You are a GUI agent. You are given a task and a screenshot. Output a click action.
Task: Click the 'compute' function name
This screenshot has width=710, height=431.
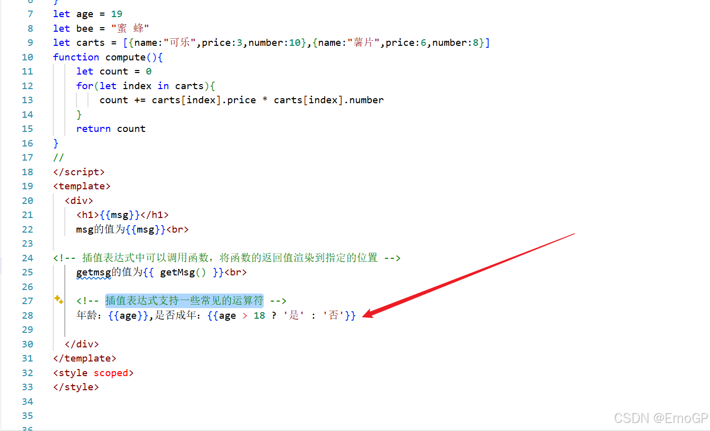tap(125, 57)
